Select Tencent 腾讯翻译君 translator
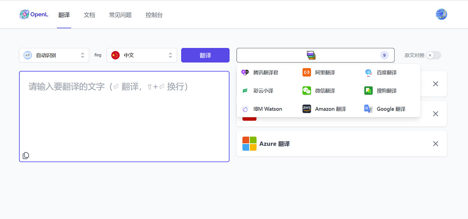 click(265, 72)
